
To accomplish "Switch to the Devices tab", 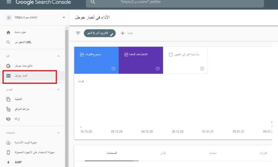I will [x=213, y=153].
